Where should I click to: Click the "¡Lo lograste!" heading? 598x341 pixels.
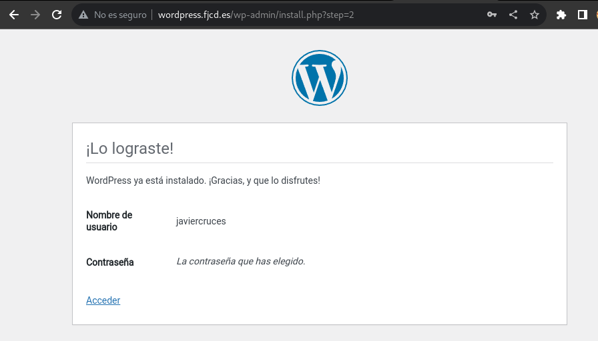tap(129, 149)
